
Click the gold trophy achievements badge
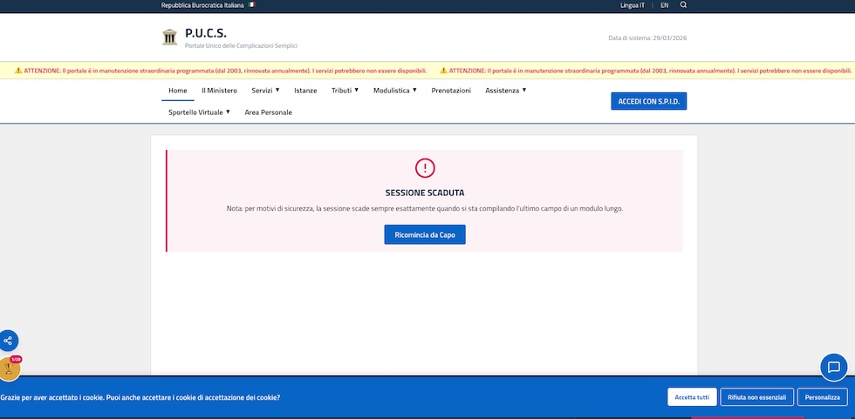tap(9, 368)
